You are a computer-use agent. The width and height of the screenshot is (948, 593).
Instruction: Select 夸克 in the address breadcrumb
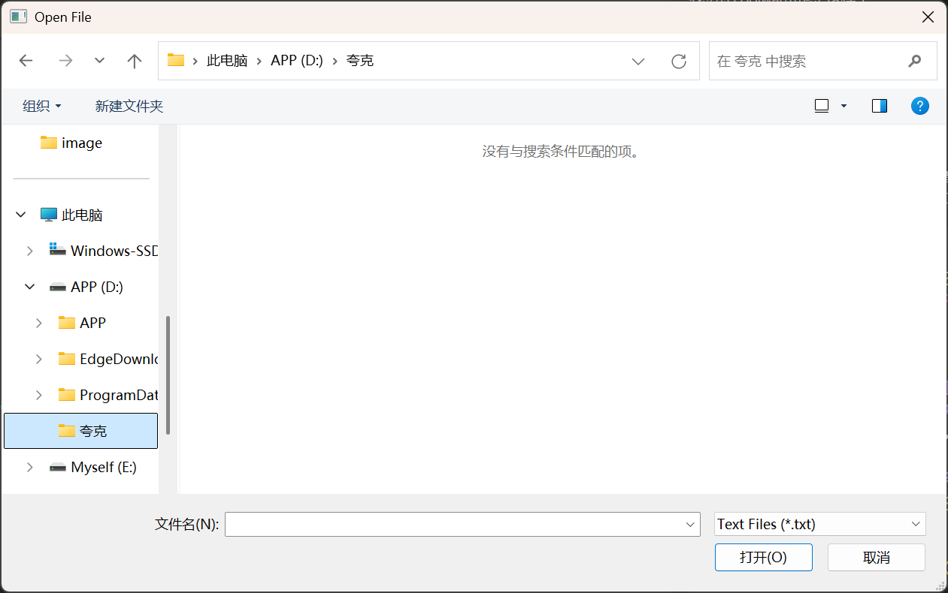click(360, 61)
